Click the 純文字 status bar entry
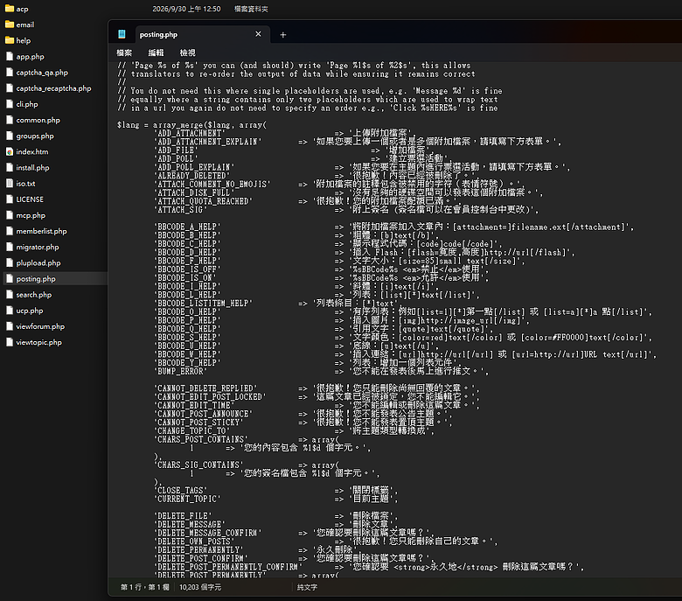This screenshot has height=601, width=682. [307, 587]
